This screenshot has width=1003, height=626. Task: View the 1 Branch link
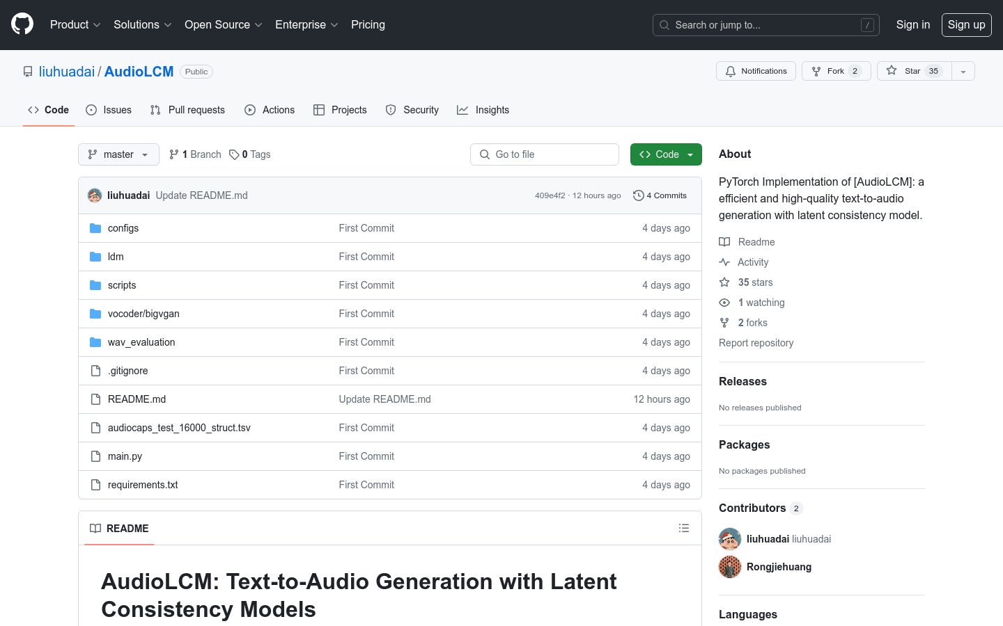(x=195, y=154)
